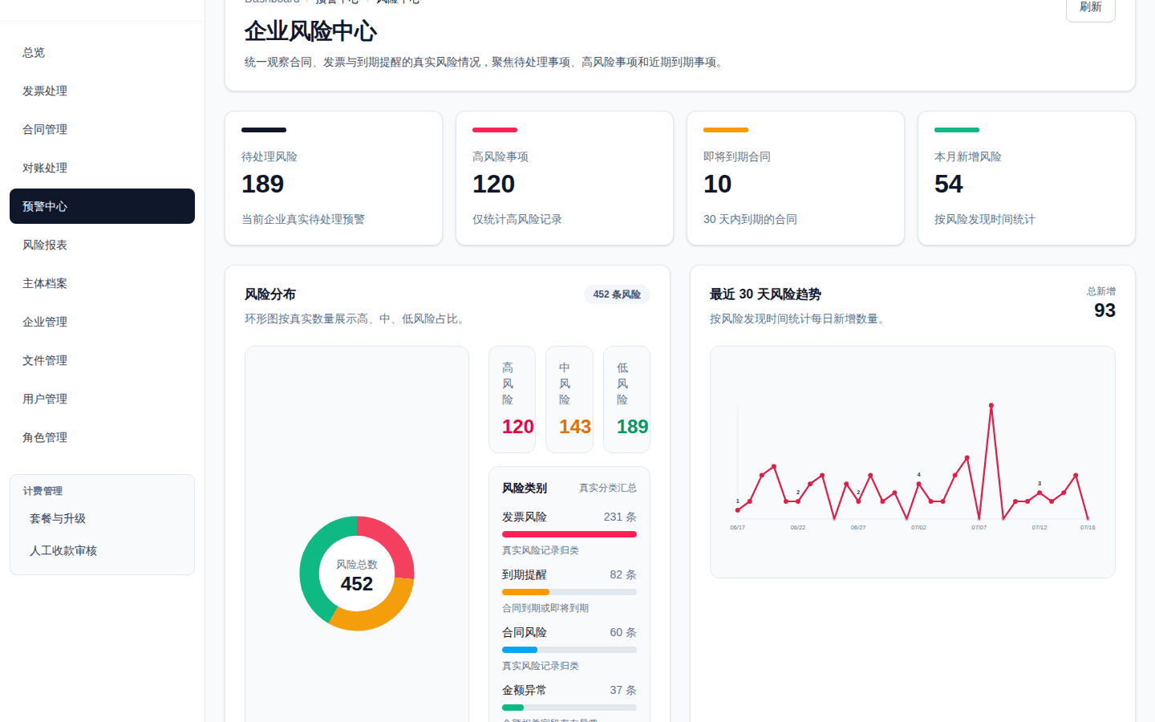The height and width of the screenshot is (722, 1155).
Task: Select the 中风险 143 tile
Action: coord(569,400)
